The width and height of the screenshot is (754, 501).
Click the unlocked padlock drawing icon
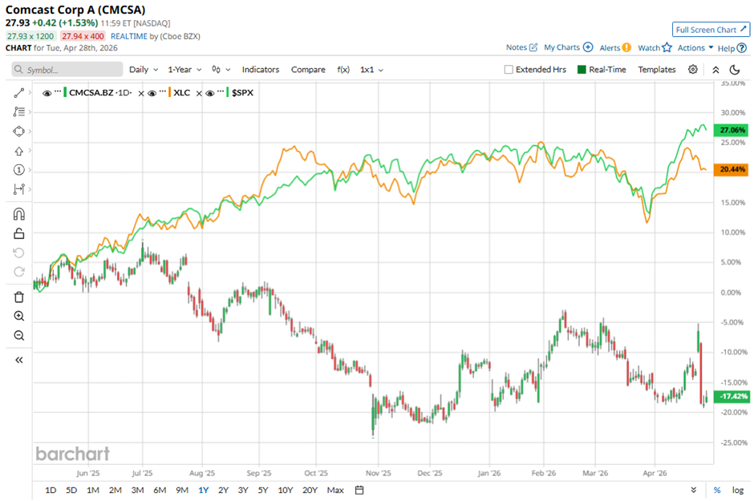pyautogui.click(x=19, y=233)
